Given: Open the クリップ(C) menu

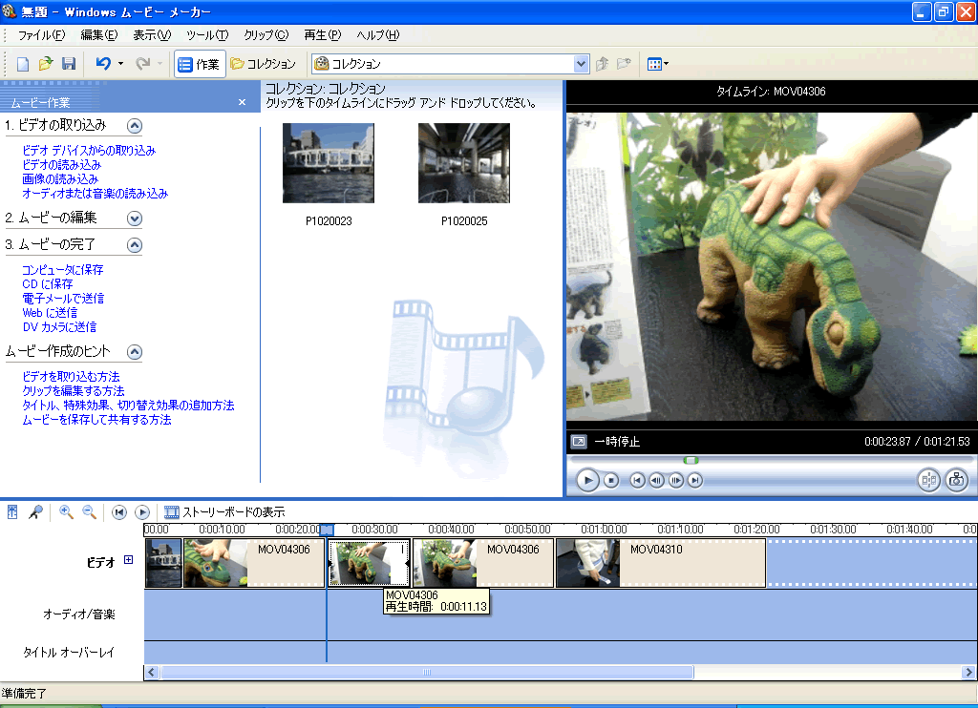Looking at the screenshot, I should (266, 35).
